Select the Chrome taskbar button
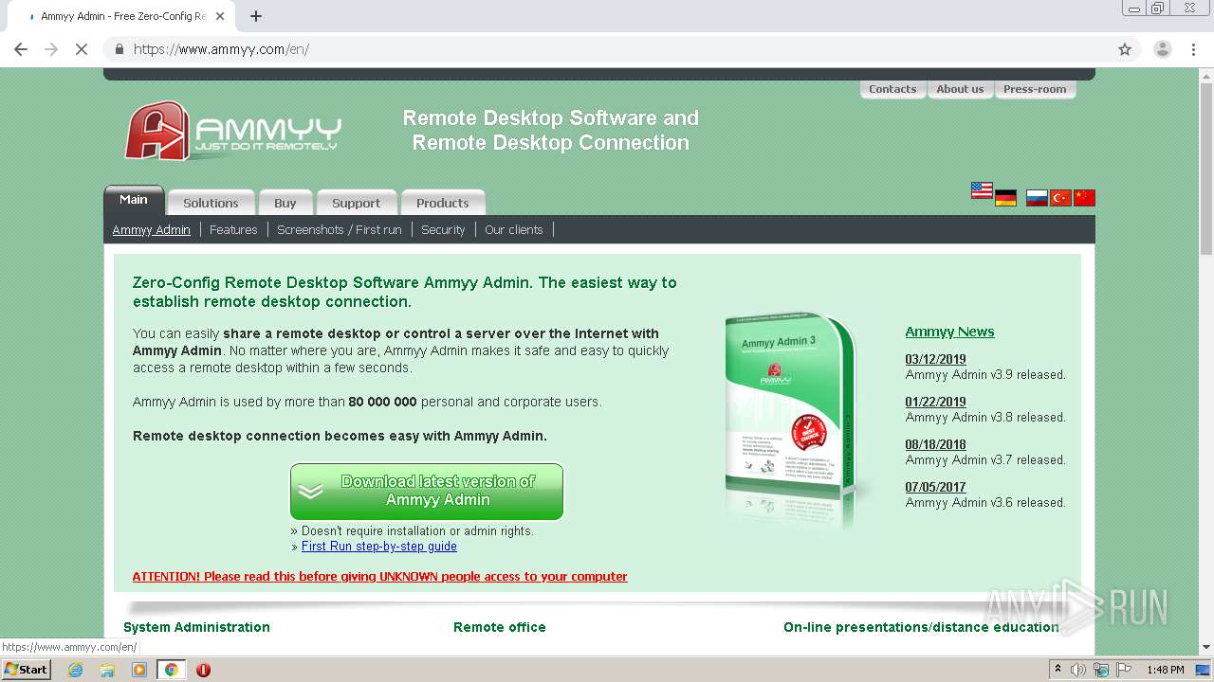This screenshot has height=682, width=1214. [171, 670]
